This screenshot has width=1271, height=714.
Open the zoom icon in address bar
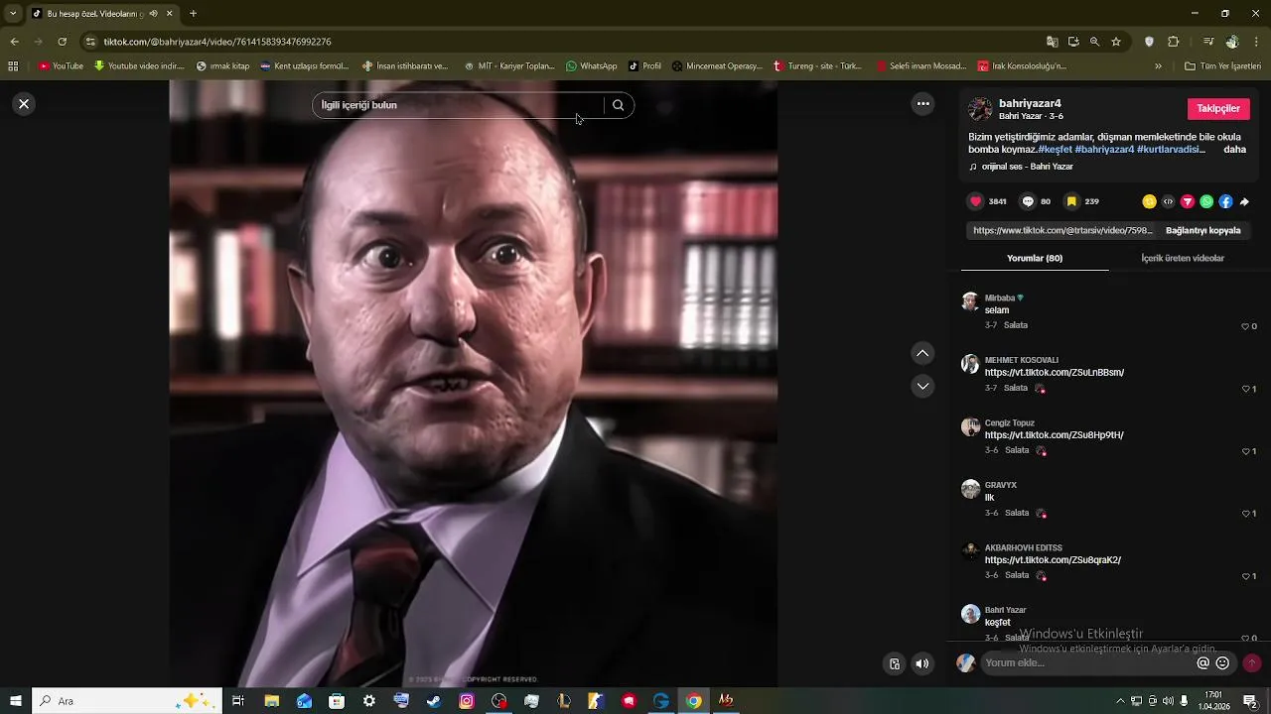click(1094, 42)
